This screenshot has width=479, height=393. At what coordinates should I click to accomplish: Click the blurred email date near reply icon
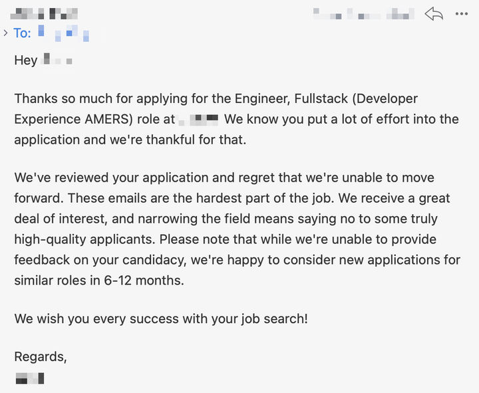pos(363,14)
